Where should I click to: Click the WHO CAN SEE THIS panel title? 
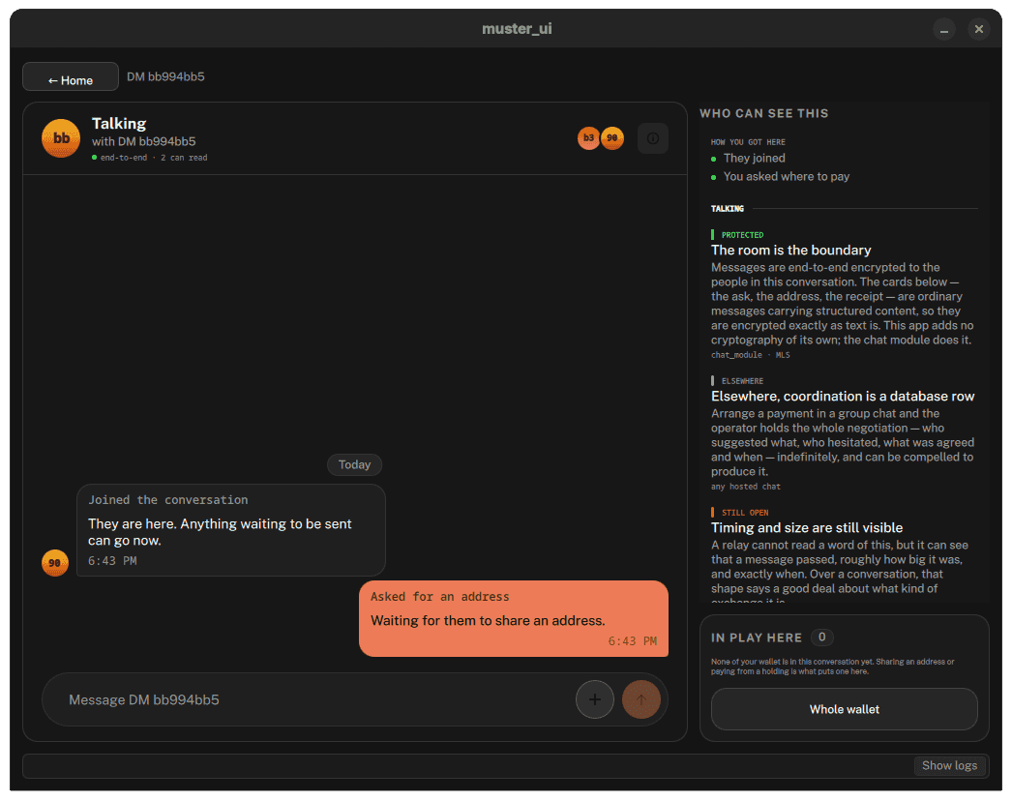click(764, 113)
